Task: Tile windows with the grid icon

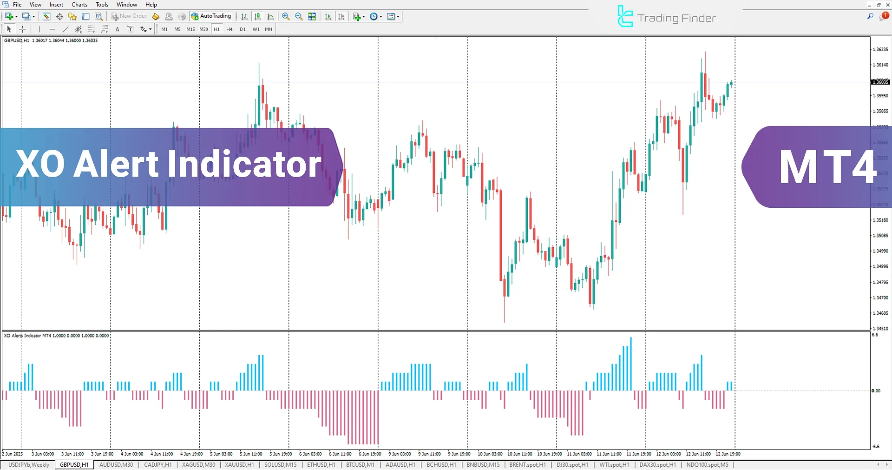Action: (x=312, y=16)
